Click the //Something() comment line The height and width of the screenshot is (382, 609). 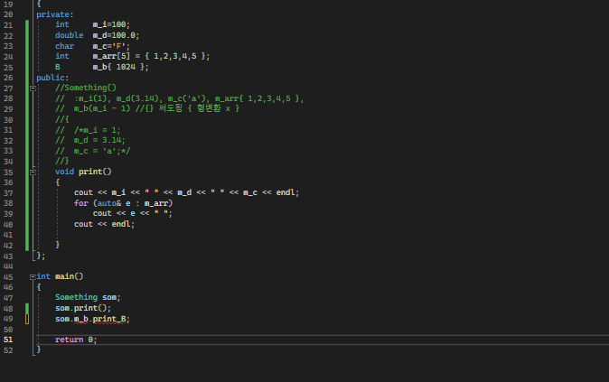tap(86, 88)
